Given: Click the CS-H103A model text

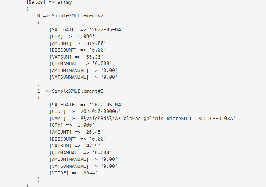Looking at the screenshot, I should pyautogui.click(x=221, y=118).
